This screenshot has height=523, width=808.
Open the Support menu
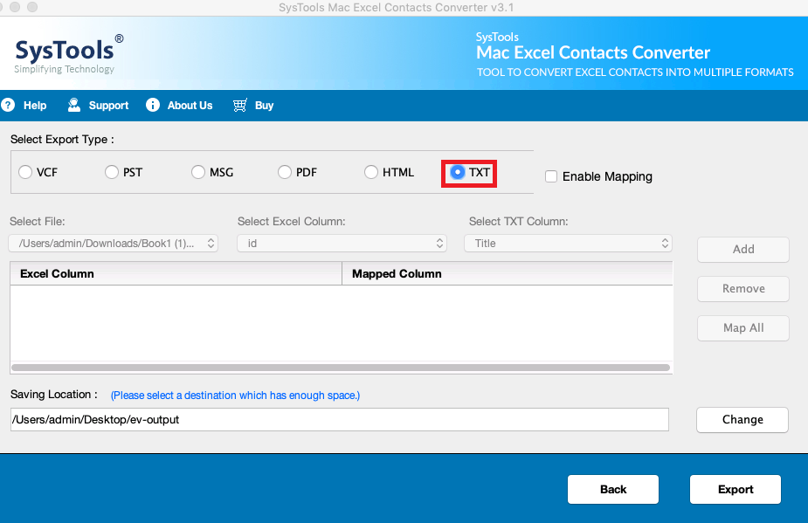coord(98,105)
